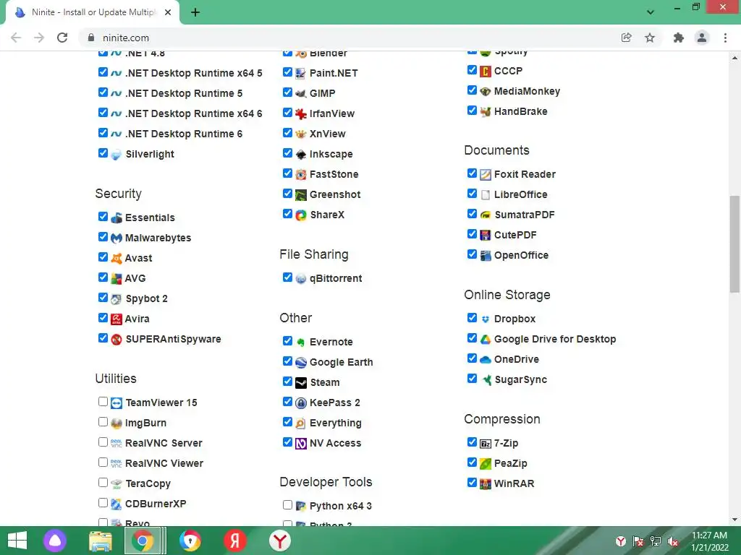Click the Python x64 3 icon

click(x=301, y=507)
